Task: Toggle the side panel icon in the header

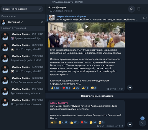Action: point(139,9)
